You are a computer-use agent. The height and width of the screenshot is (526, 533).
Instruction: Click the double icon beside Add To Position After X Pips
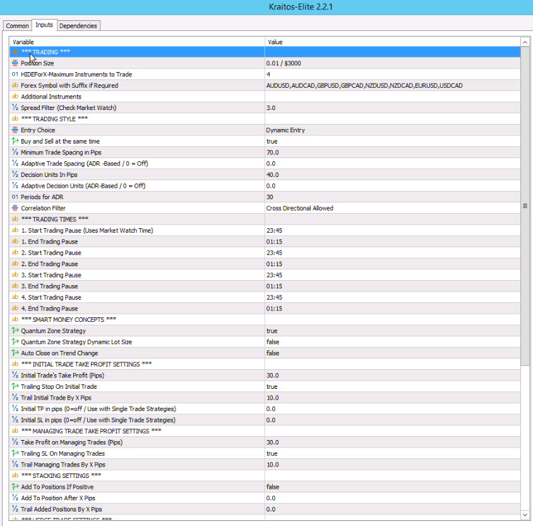[x=15, y=498]
